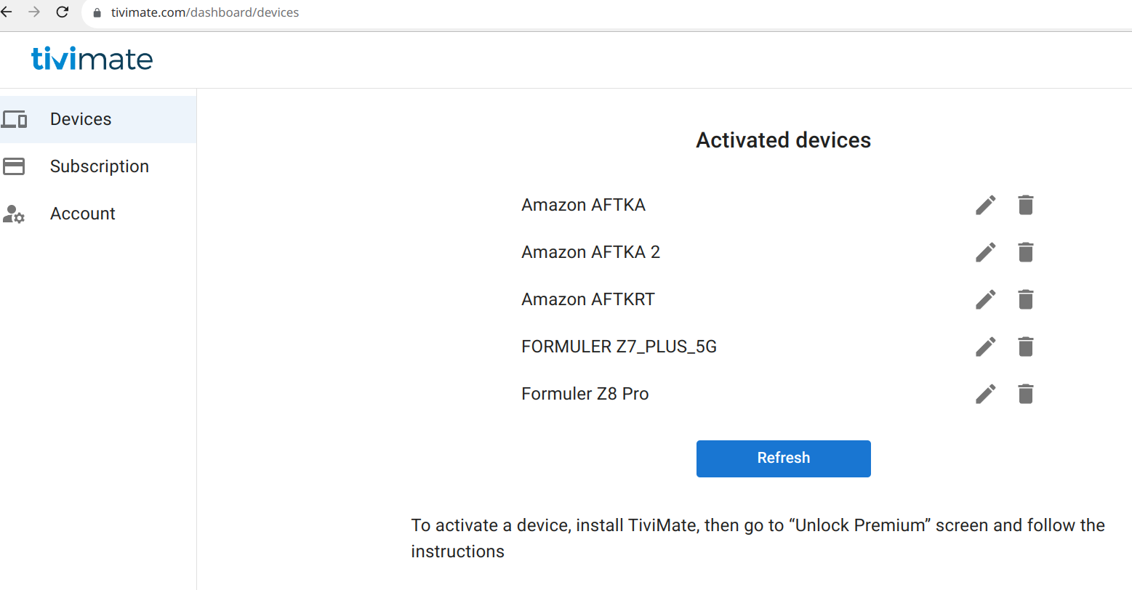
Task: Rename the Amazon AFTKRT device
Action: [x=985, y=300]
